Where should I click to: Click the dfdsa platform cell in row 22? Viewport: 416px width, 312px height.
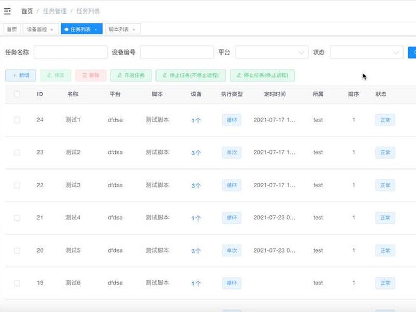tap(115, 185)
